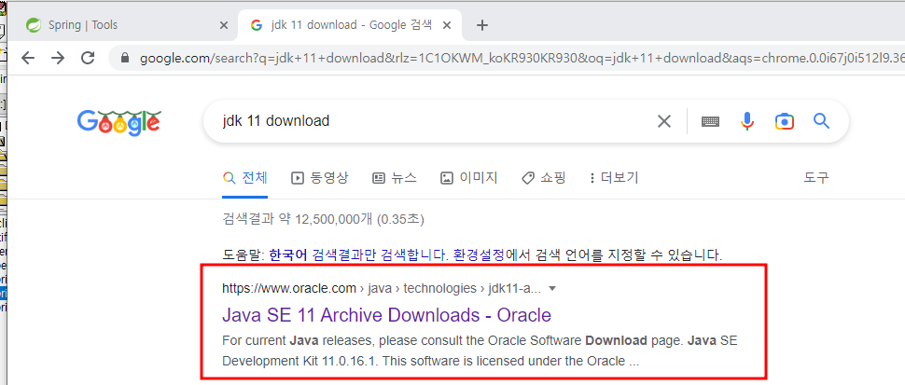Image resolution: width=905 pixels, height=385 pixels.
Task: Click the 한국어 검색결과만 검색합니다 link
Action: [359, 254]
